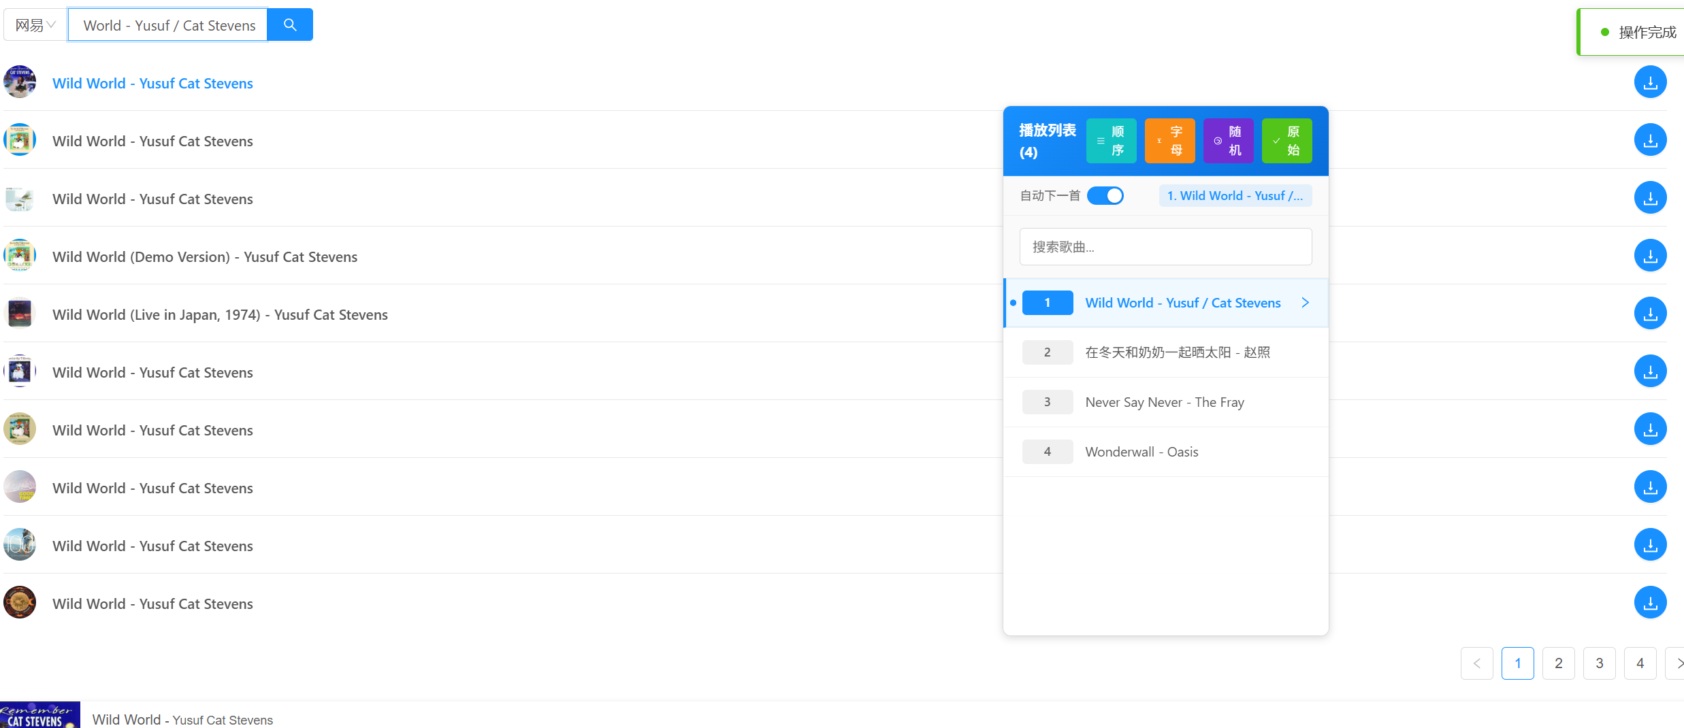Go to results page 3

(1600, 663)
